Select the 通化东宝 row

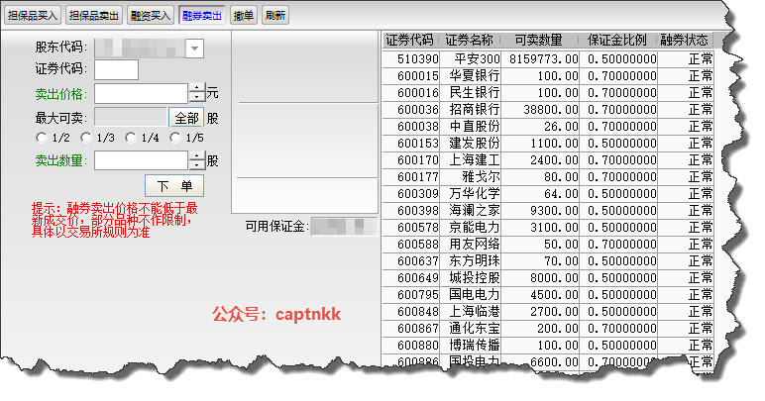548,329
